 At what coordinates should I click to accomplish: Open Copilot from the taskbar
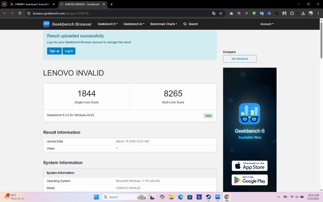[162, 197]
